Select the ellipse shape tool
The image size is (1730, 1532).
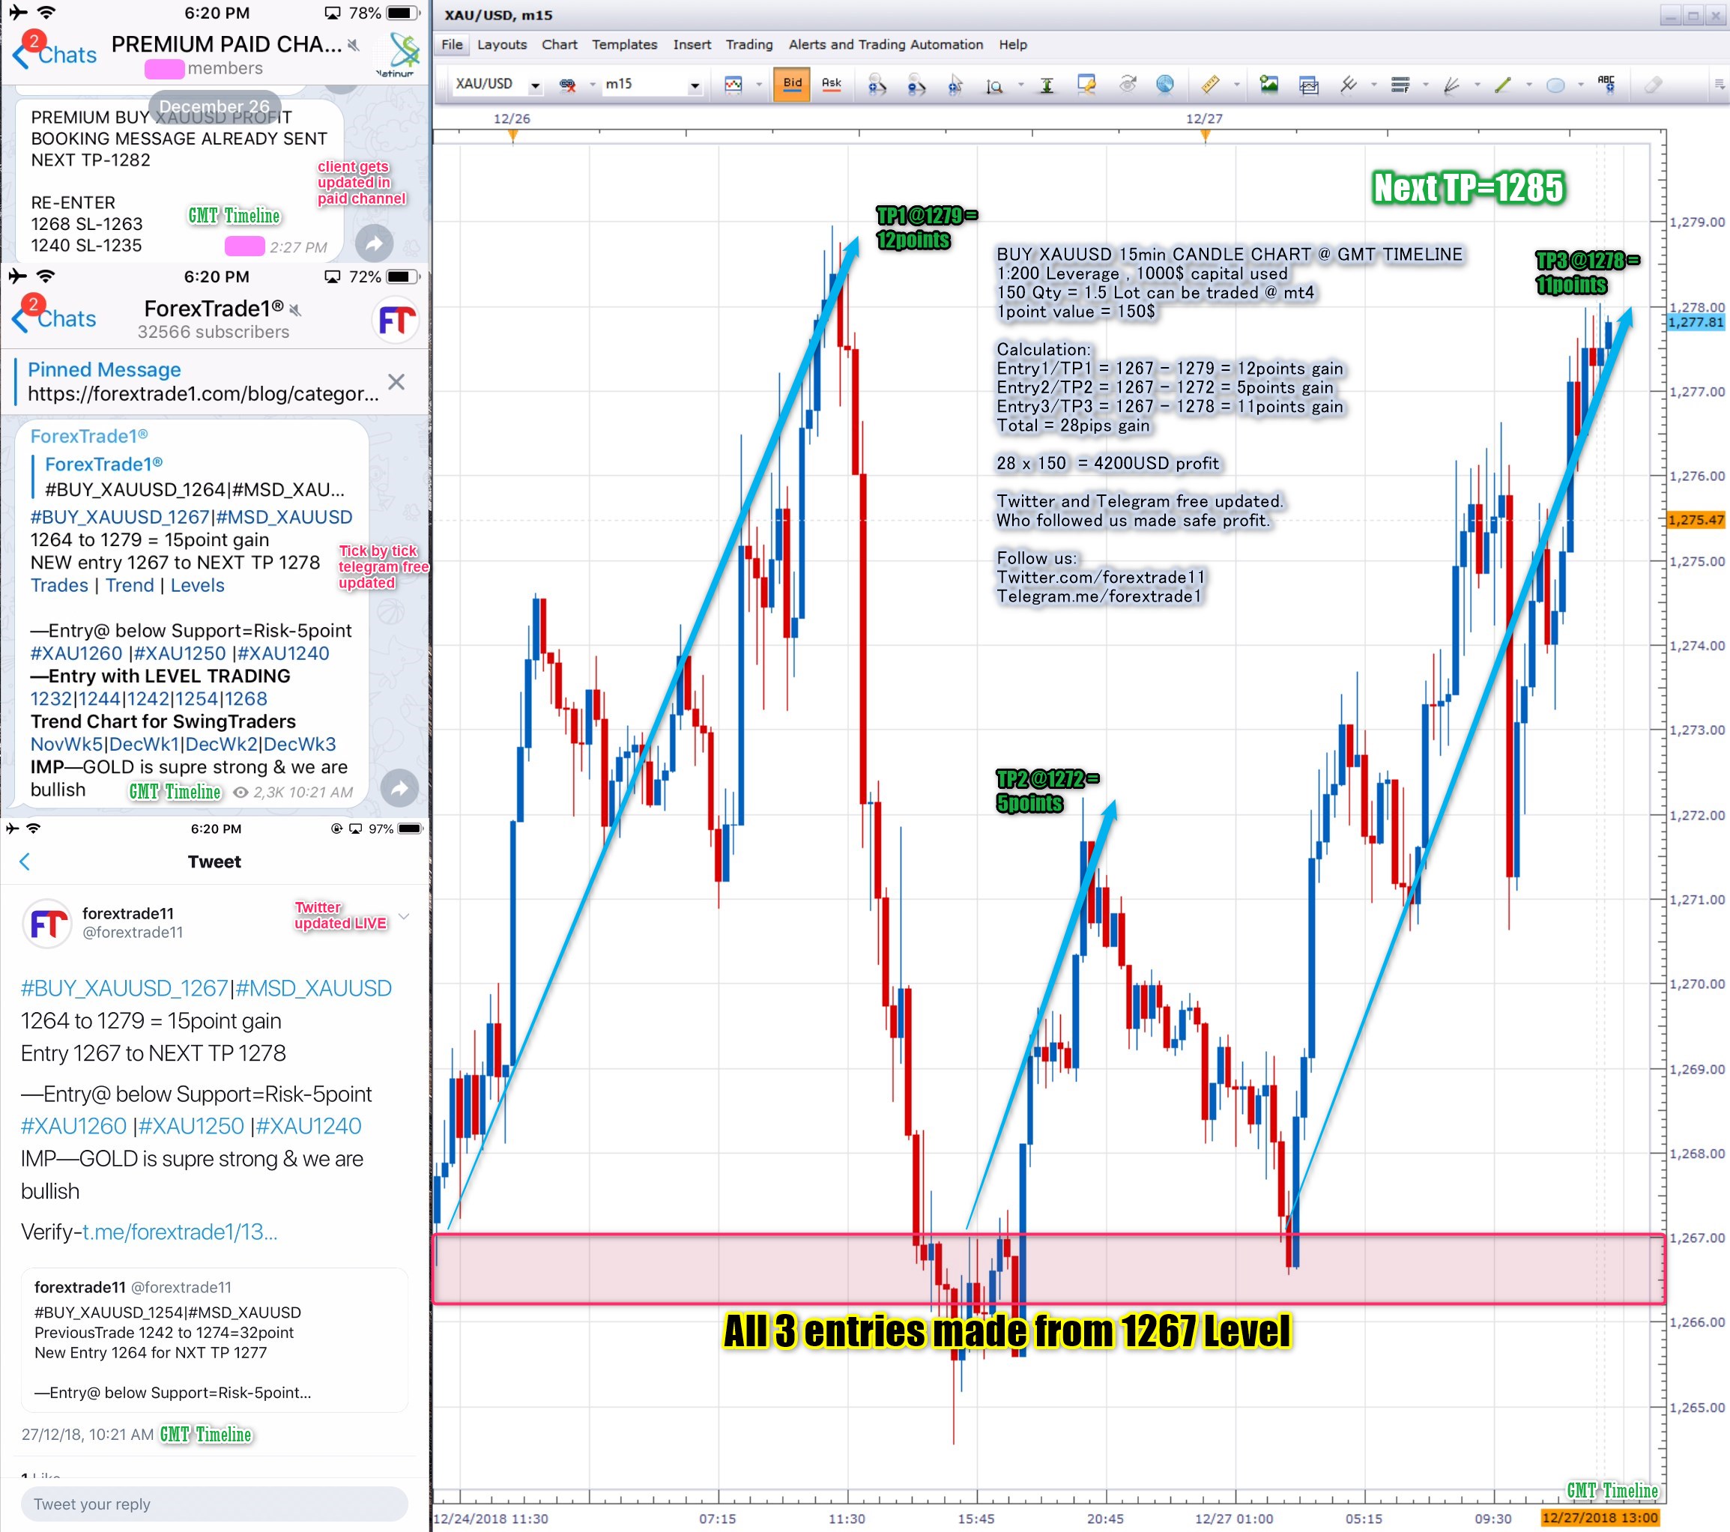coord(1555,85)
